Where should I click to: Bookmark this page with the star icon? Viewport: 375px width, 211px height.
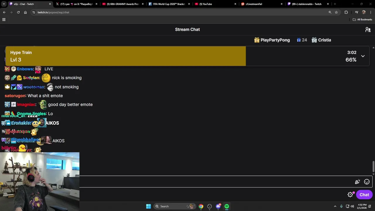(x=336, y=12)
